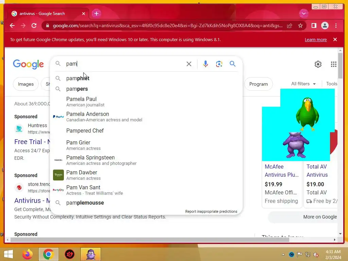Open search Tools button

click(331, 84)
